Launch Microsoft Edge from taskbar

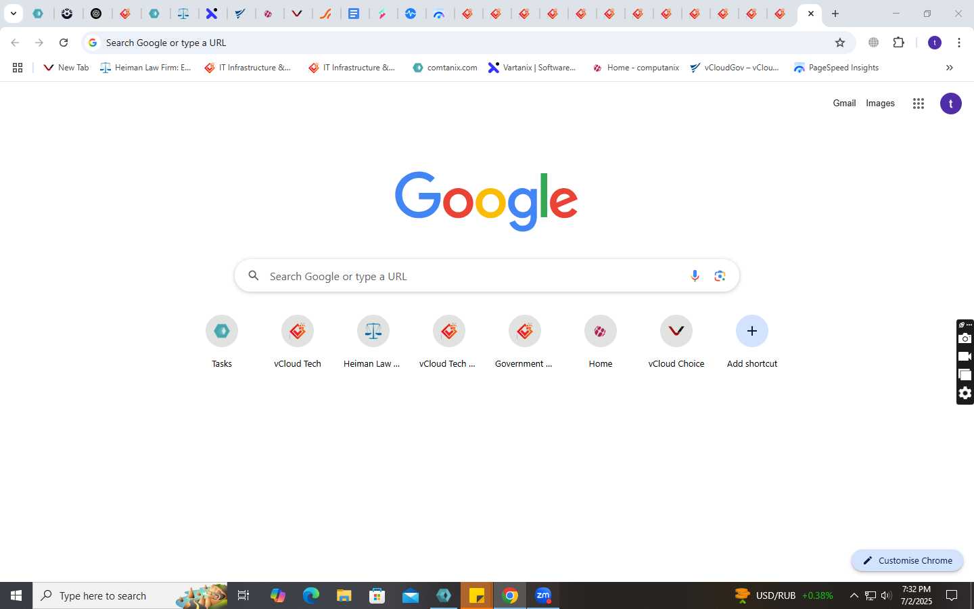(310, 595)
